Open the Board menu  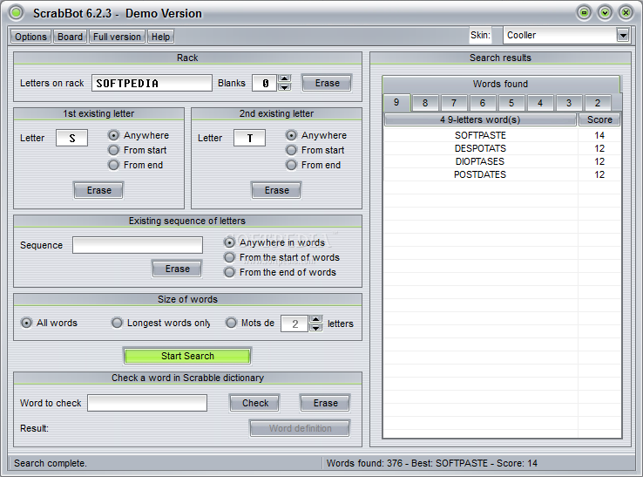pyautogui.click(x=70, y=37)
